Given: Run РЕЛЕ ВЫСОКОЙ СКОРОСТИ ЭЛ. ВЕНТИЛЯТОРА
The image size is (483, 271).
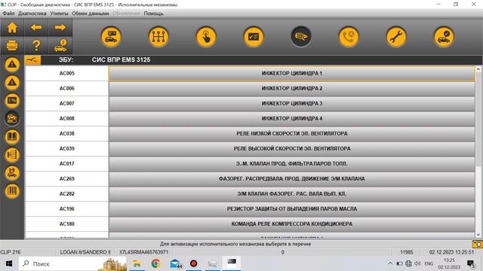Looking at the screenshot, I should [x=292, y=149].
